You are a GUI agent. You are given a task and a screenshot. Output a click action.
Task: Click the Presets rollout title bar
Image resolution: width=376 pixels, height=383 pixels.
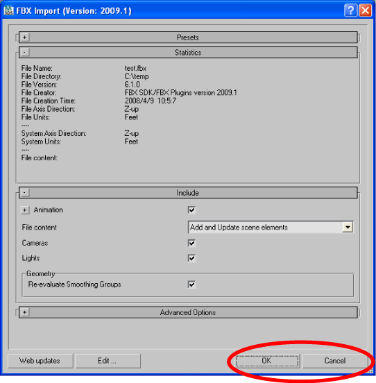(x=188, y=37)
